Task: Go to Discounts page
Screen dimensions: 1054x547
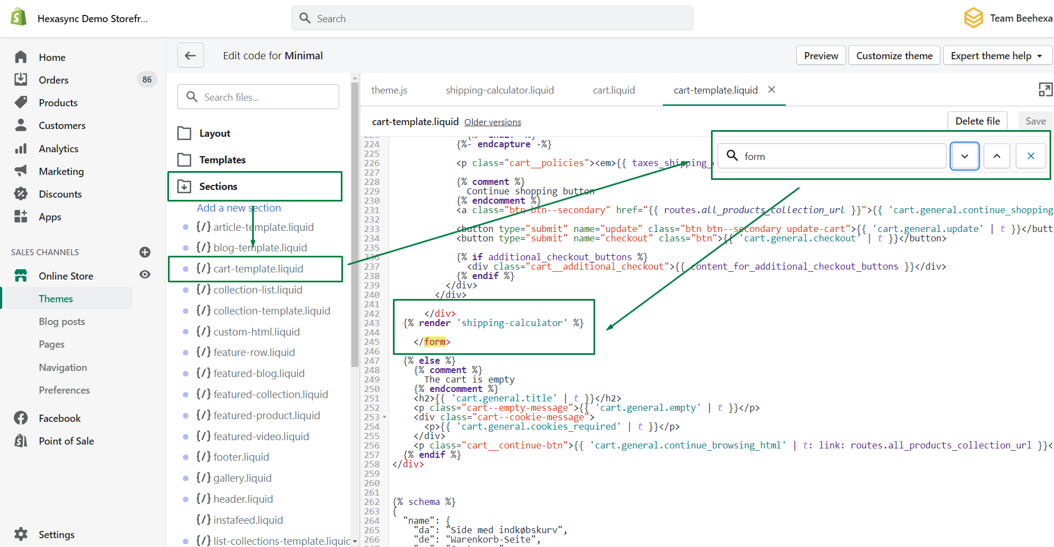Action: pyautogui.click(x=60, y=194)
